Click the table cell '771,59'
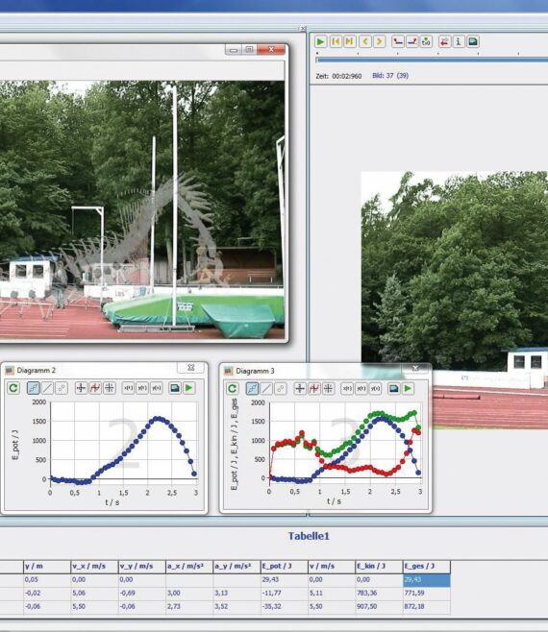This screenshot has height=632, width=548. coord(427,593)
